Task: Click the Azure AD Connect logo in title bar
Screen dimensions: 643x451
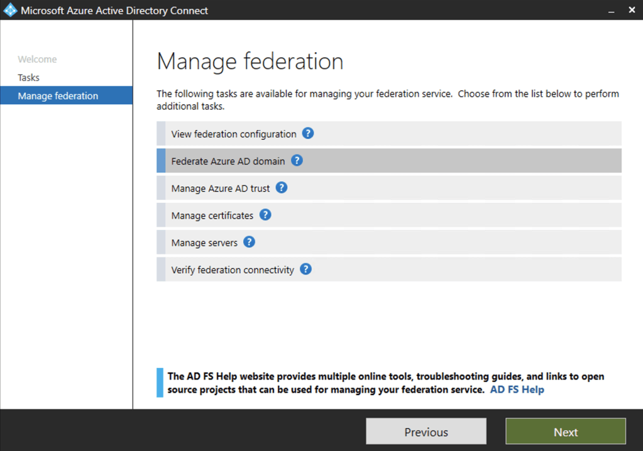Action: pyautogui.click(x=10, y=10)
